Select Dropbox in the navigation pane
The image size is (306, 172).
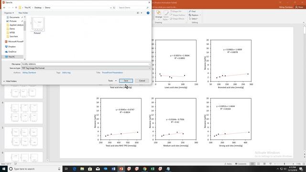12,47
